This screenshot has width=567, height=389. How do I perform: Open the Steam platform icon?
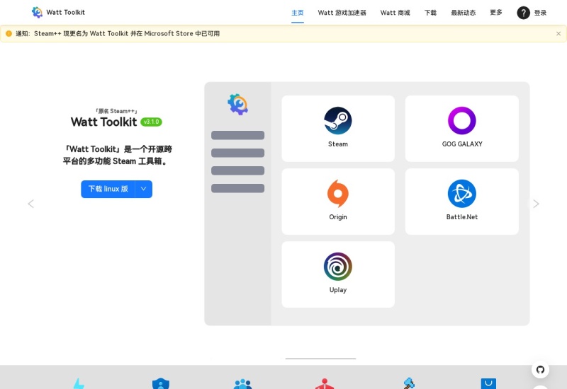[338, 121]
